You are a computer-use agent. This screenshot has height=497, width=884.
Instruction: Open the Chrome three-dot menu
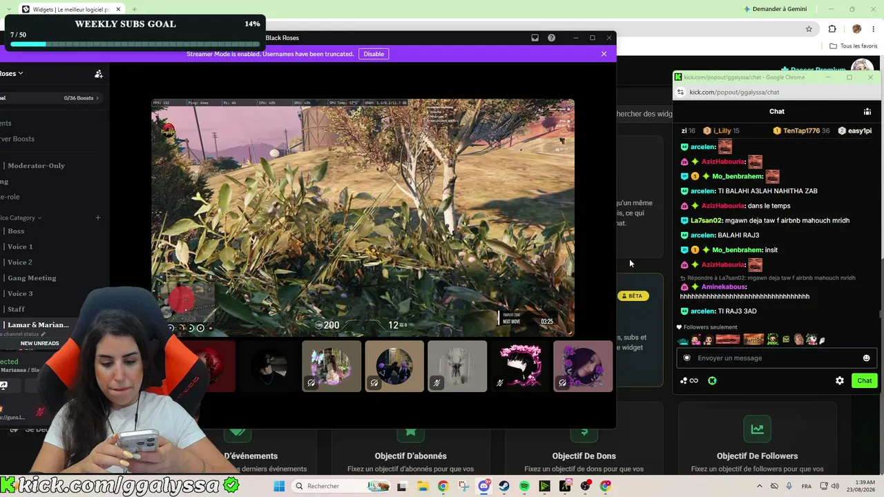pos(873,29)
